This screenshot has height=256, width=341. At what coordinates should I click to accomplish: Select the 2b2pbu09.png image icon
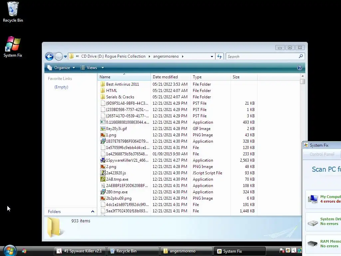[x=103, y=198]
